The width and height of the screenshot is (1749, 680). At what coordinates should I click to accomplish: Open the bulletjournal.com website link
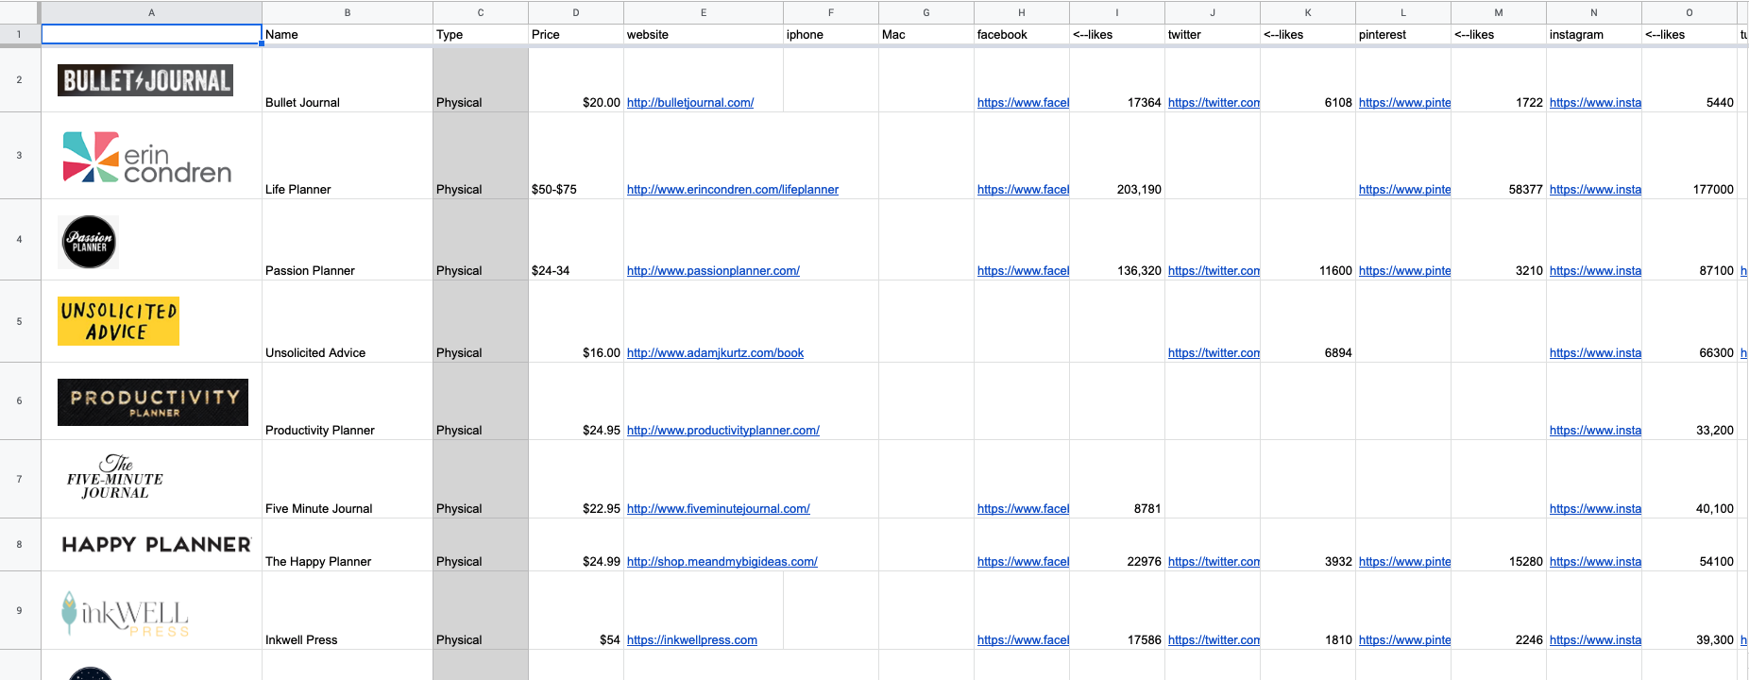pyautogui.click(x=689, y=103)
